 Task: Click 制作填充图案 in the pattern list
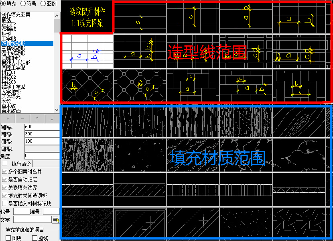[16, 15]
